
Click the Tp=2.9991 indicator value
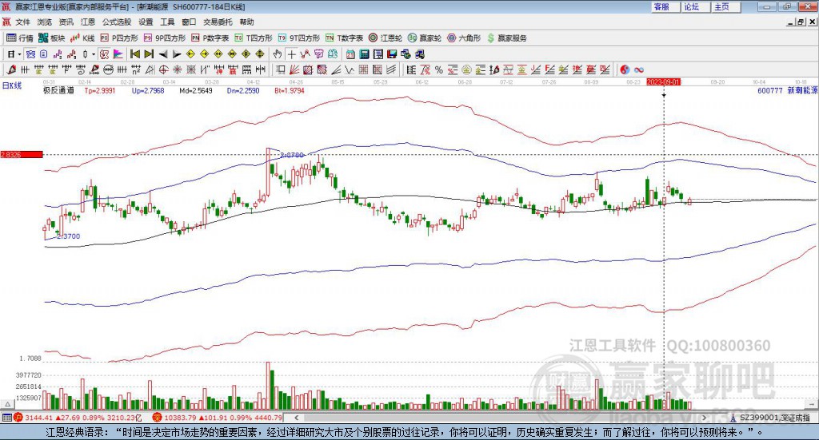click(x=100, y=90)
